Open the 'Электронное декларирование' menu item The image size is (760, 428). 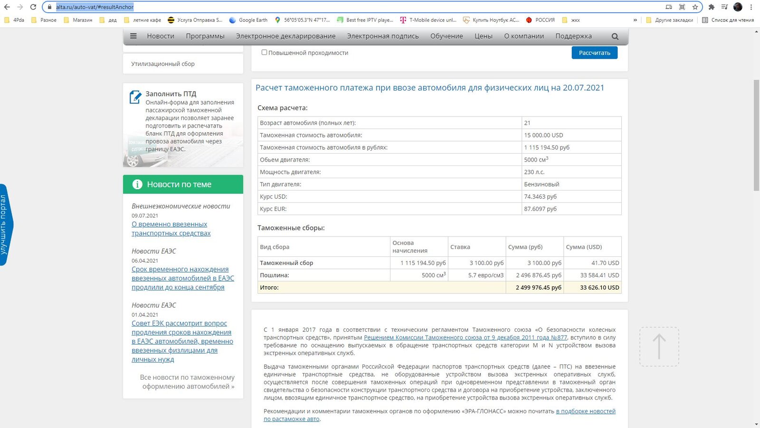[285, 36]
